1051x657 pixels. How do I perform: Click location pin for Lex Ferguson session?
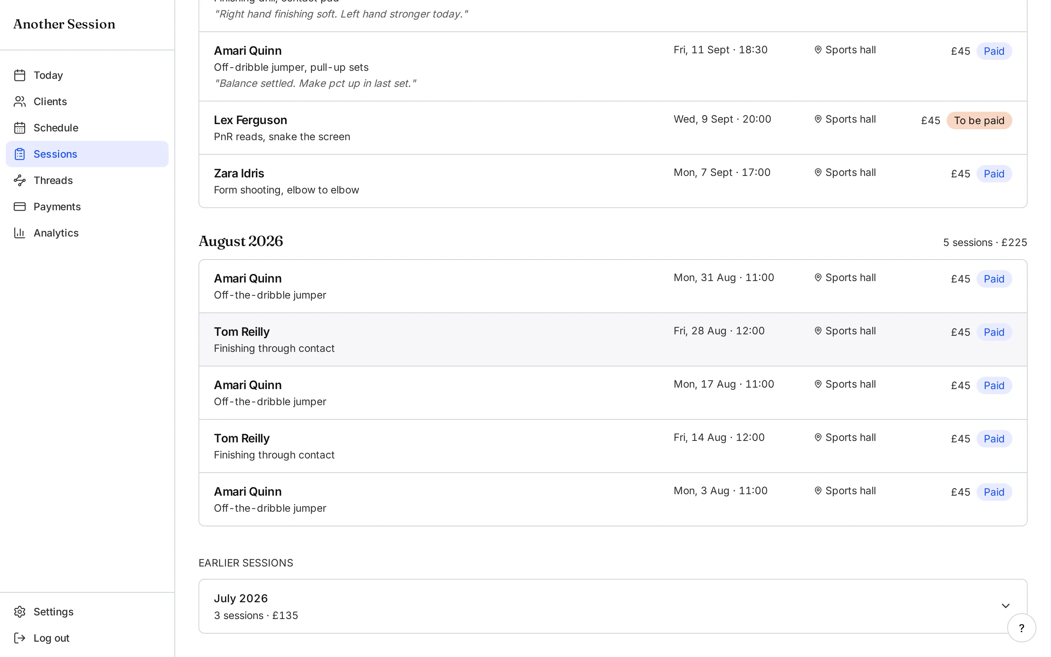(818, 119)
